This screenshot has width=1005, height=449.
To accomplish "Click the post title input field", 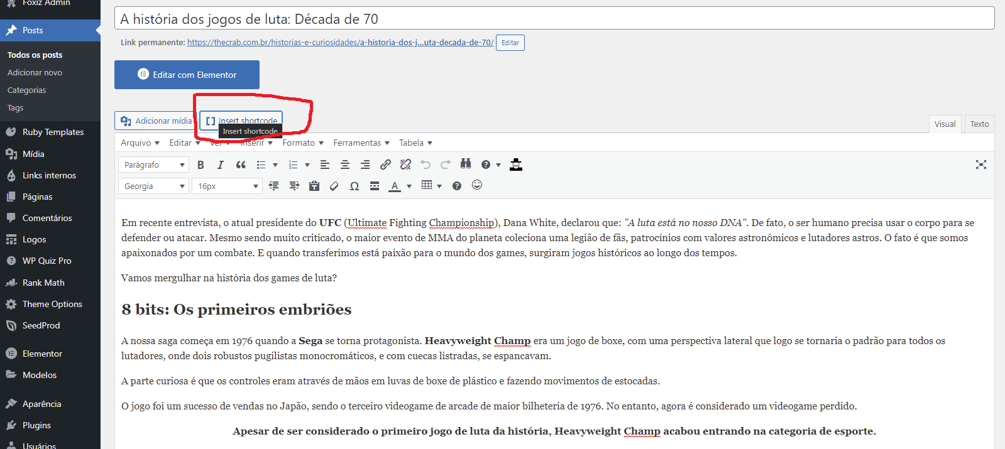I will [x=554, y=19].
